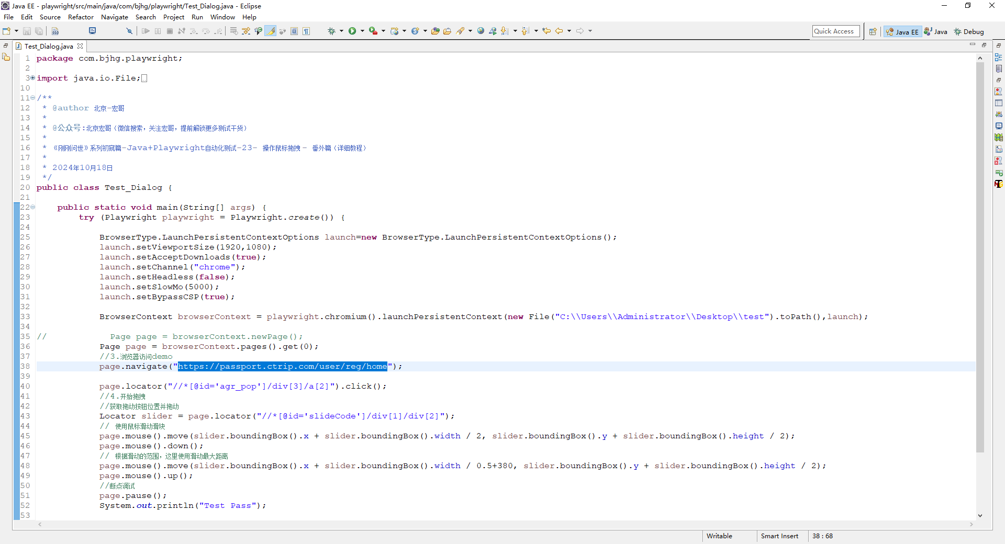The image size is (1005, 544).
Task: Click the Skip All Breakpoints icon
Action: pos(129,31)
